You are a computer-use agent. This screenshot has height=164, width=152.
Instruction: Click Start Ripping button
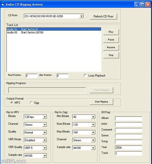tap(101, 102)
